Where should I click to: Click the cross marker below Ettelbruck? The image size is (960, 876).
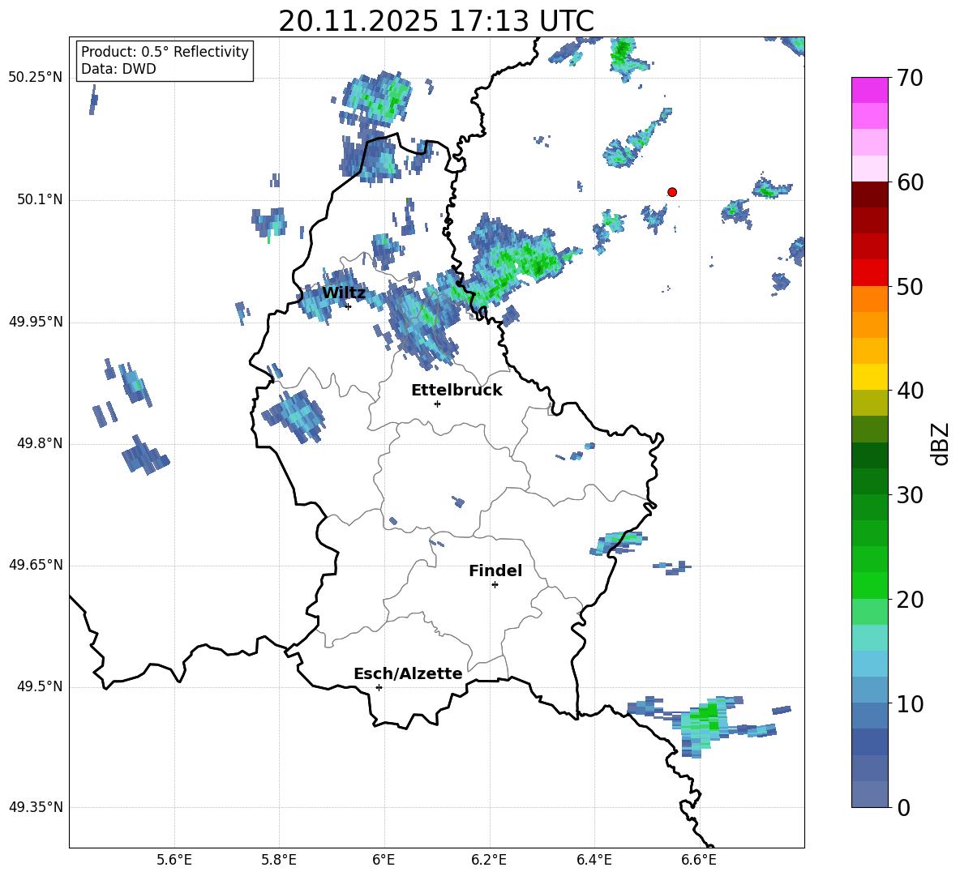tap(437, 404)
